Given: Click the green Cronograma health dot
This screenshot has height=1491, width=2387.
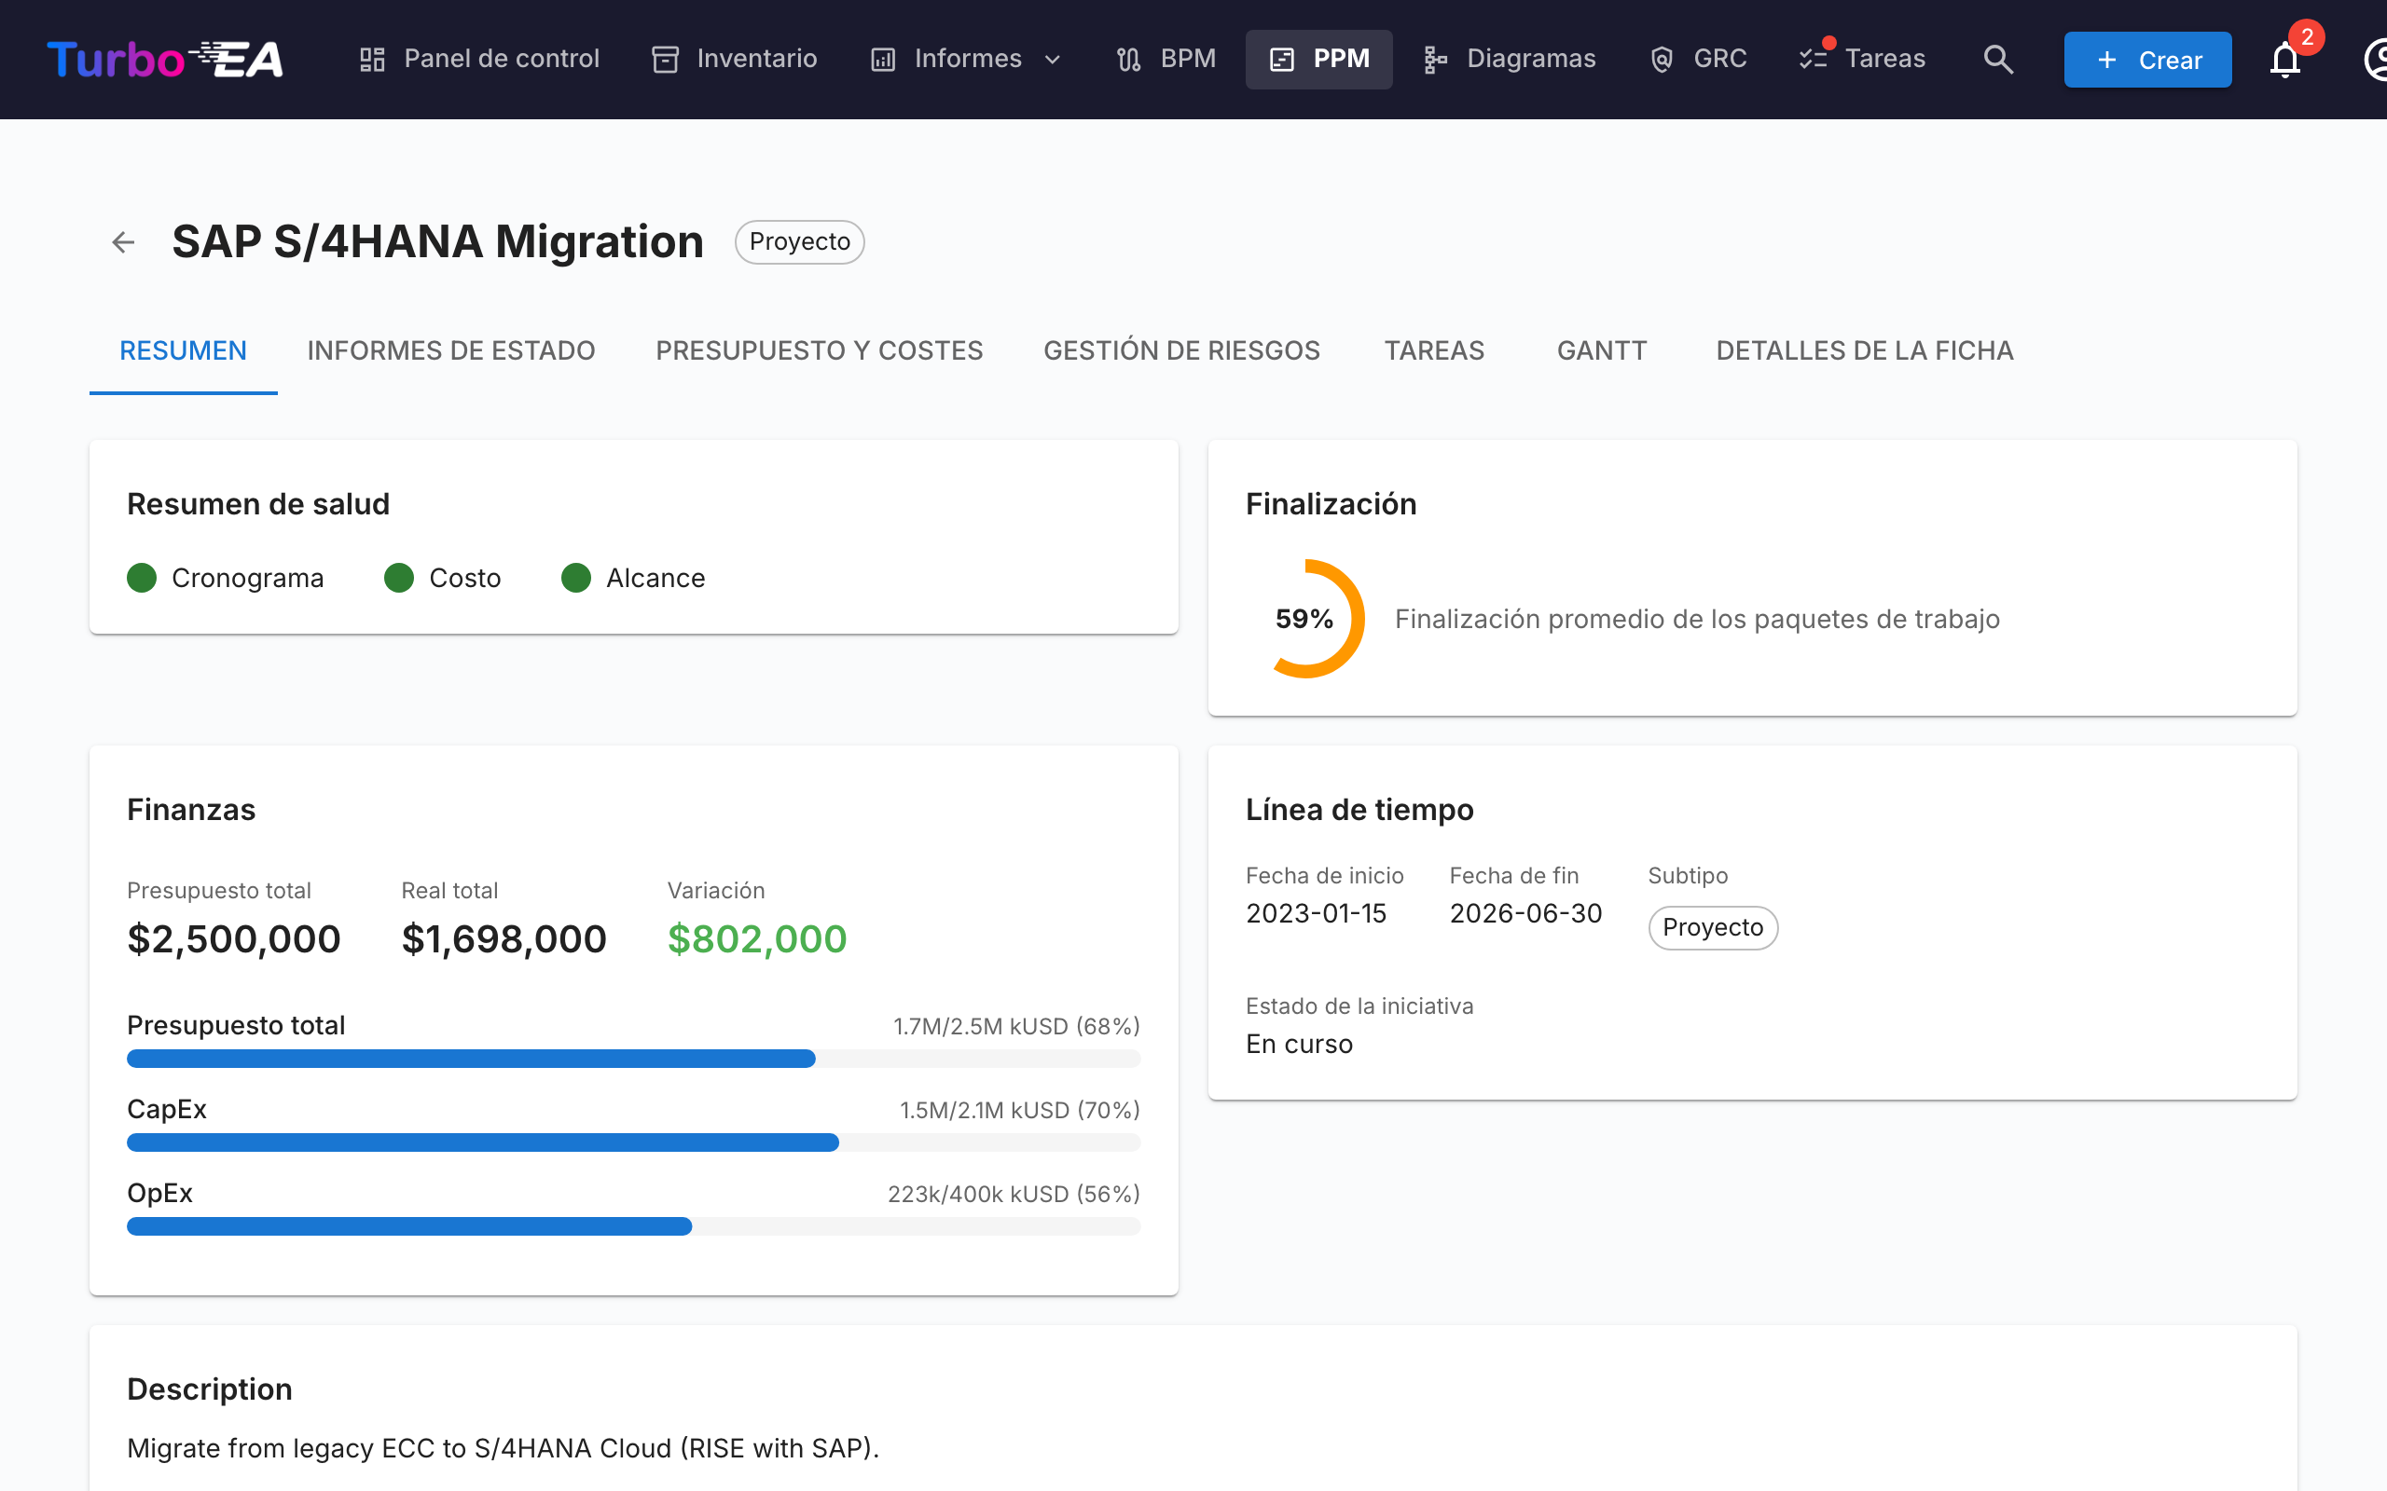Looking at the screenshot, I should coord(142,578).
